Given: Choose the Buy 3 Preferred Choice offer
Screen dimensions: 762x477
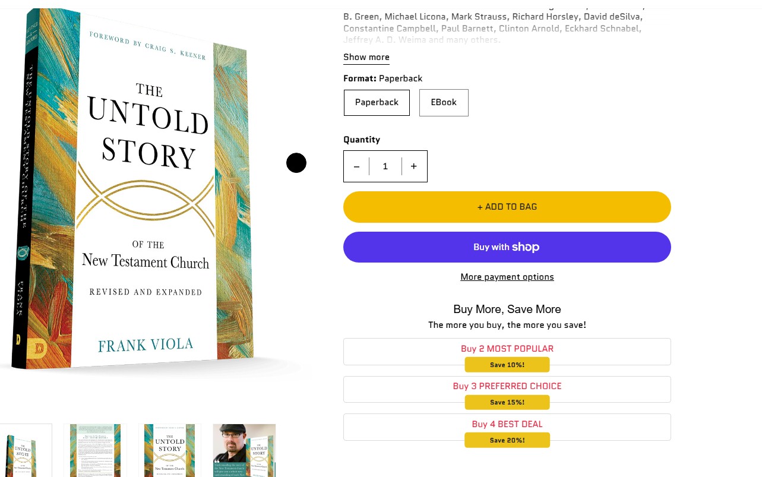Looking at the screenshot, I should (507, 386).
